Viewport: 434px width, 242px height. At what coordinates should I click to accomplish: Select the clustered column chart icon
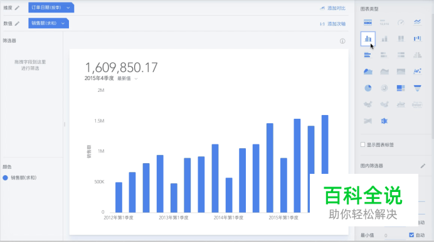click(368, 39)
